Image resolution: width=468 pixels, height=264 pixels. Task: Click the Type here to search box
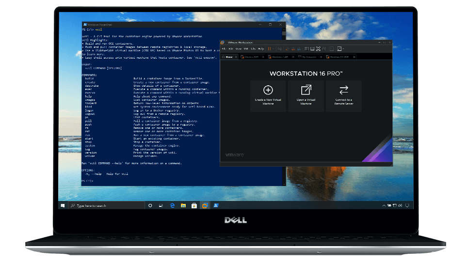(107, 205)
